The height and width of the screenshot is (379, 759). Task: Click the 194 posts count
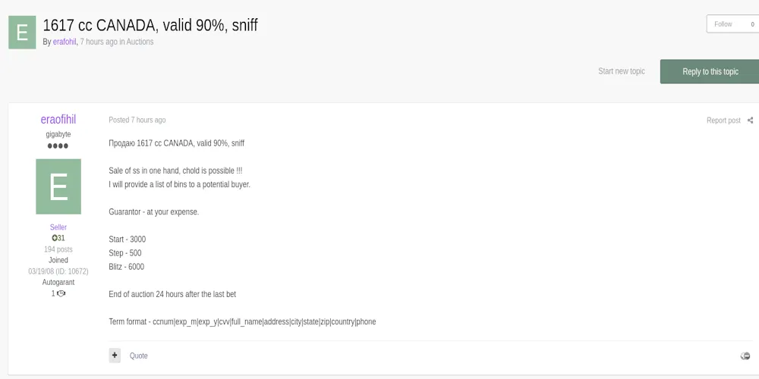(x=58, y=249)
